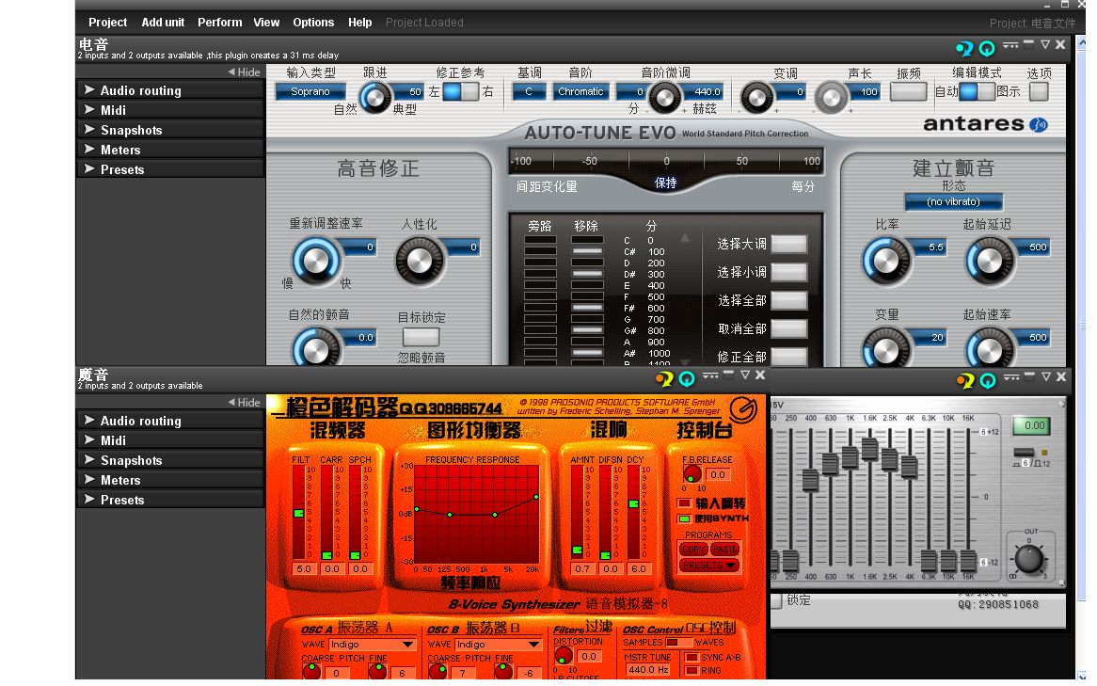This screenshot has width=1097, height=686.
Task: Click the 起始延迟 onset delay knob
Action: (x=990, y=261)
